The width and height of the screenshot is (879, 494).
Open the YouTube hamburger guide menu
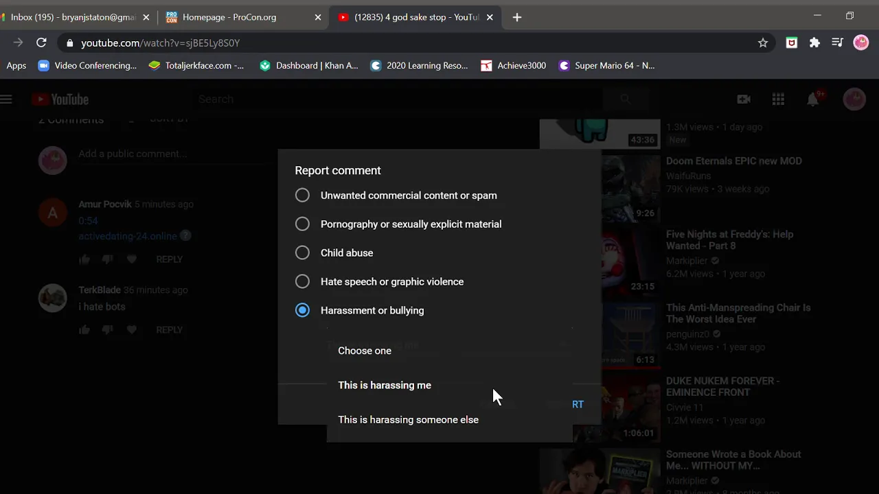coord(6,99)
